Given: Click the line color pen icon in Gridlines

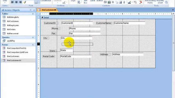Looking at the screenshot, I should (x=64, y=2).
